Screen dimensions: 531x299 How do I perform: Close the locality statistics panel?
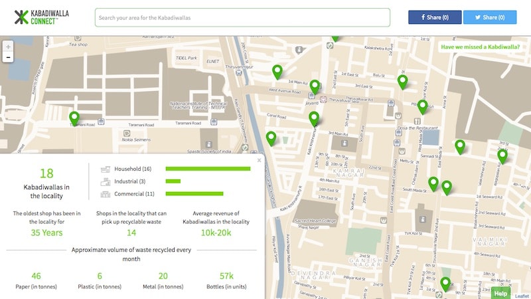(259, 160)
